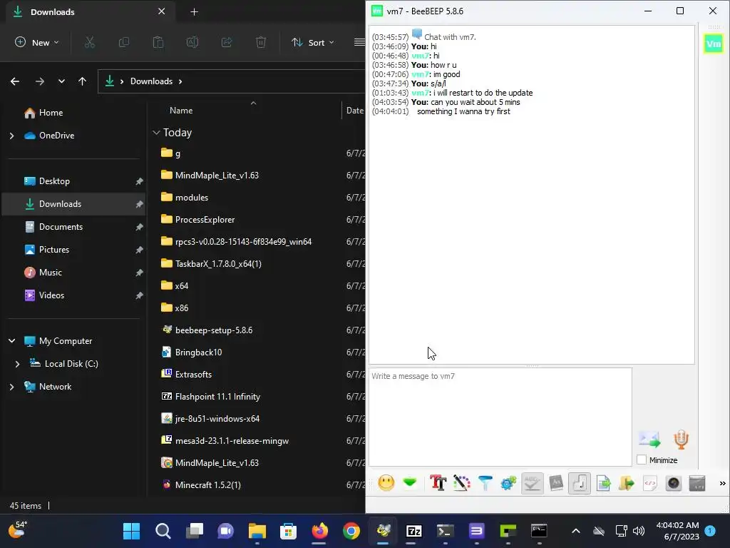Collapse the Today group in the file list
Viewport: 730px width, 548px height.
(x=156, y=133)
